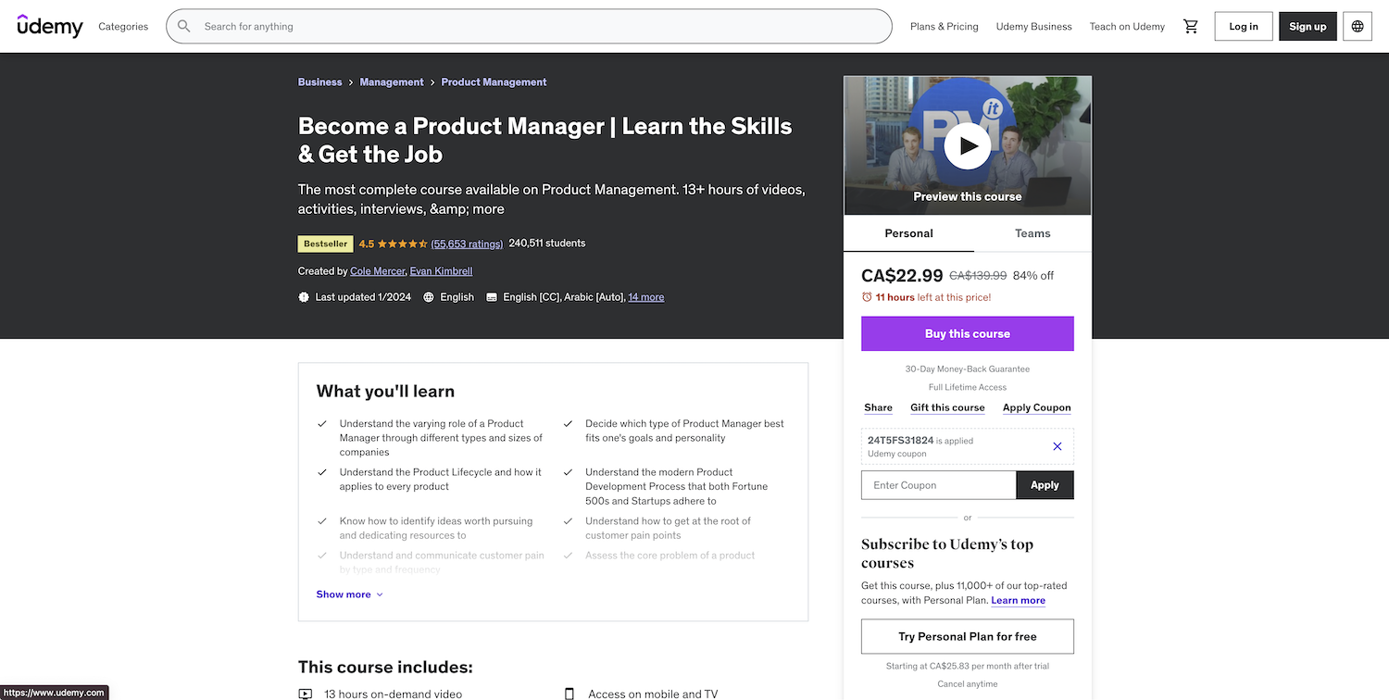
Task: Open instructor Evan Kimbrell profile
Action: click(442, 271)
